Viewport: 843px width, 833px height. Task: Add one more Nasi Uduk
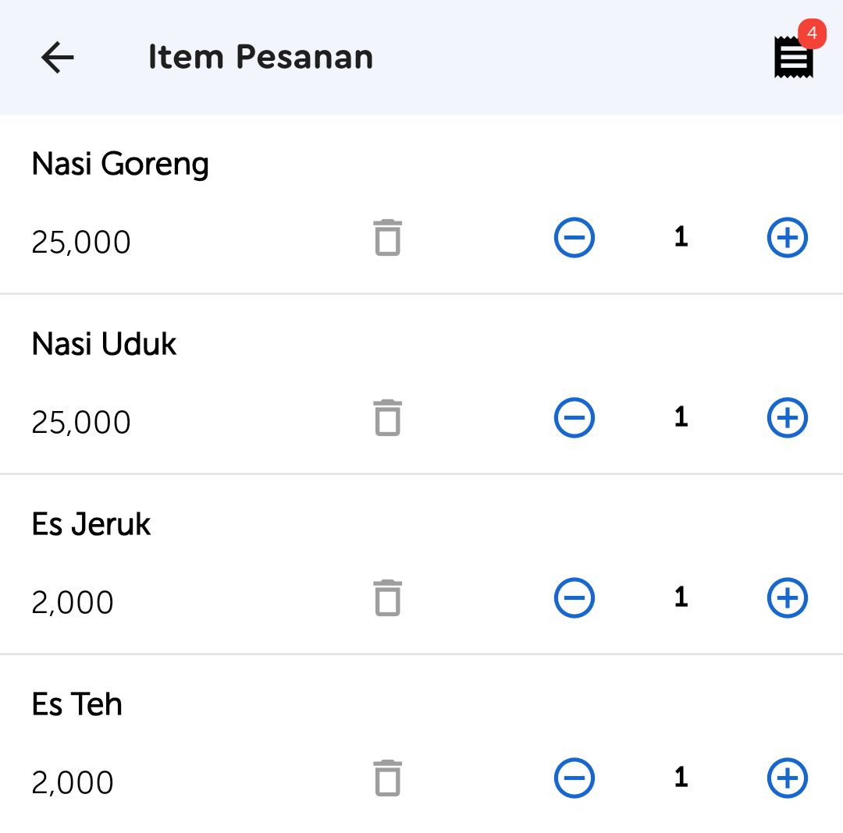tap(787, 417)
